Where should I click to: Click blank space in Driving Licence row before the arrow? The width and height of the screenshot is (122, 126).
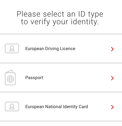[x=93, y=48]
